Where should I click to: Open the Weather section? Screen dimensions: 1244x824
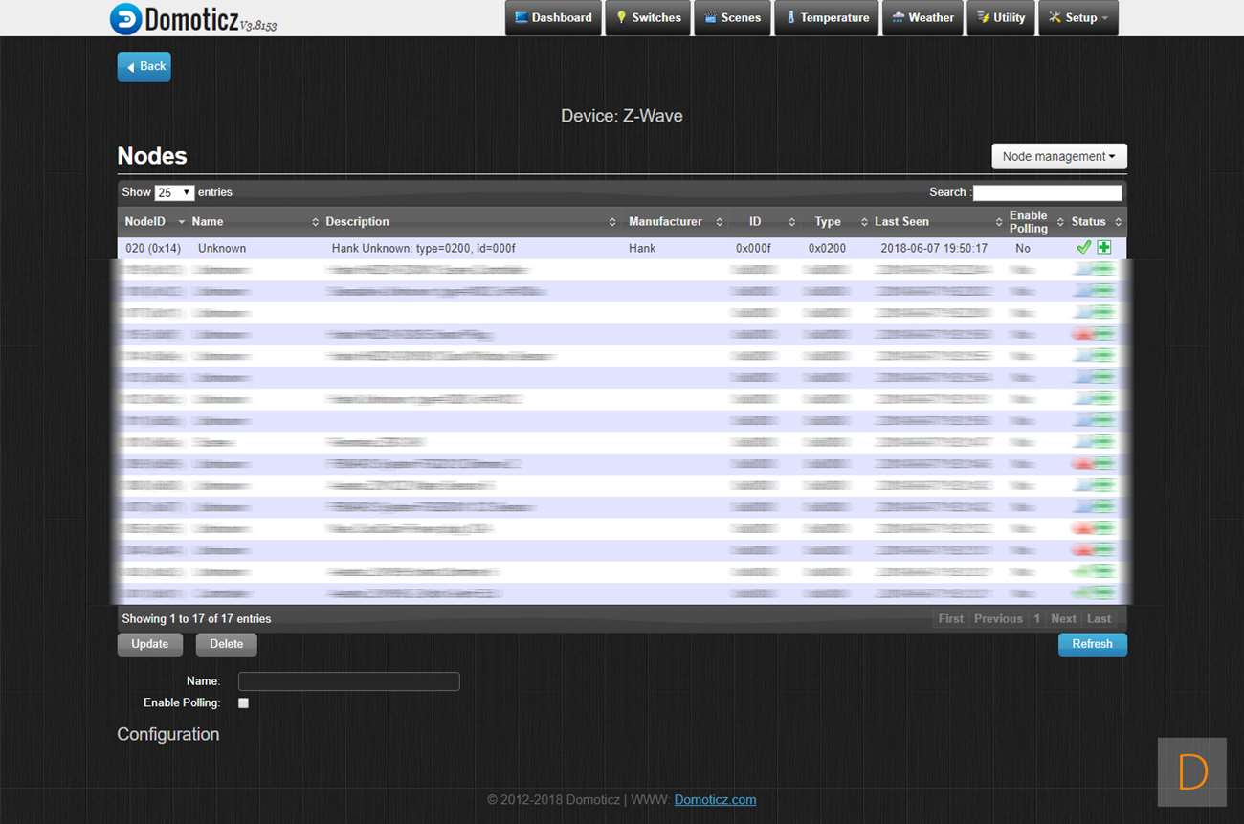pos(922,18)
